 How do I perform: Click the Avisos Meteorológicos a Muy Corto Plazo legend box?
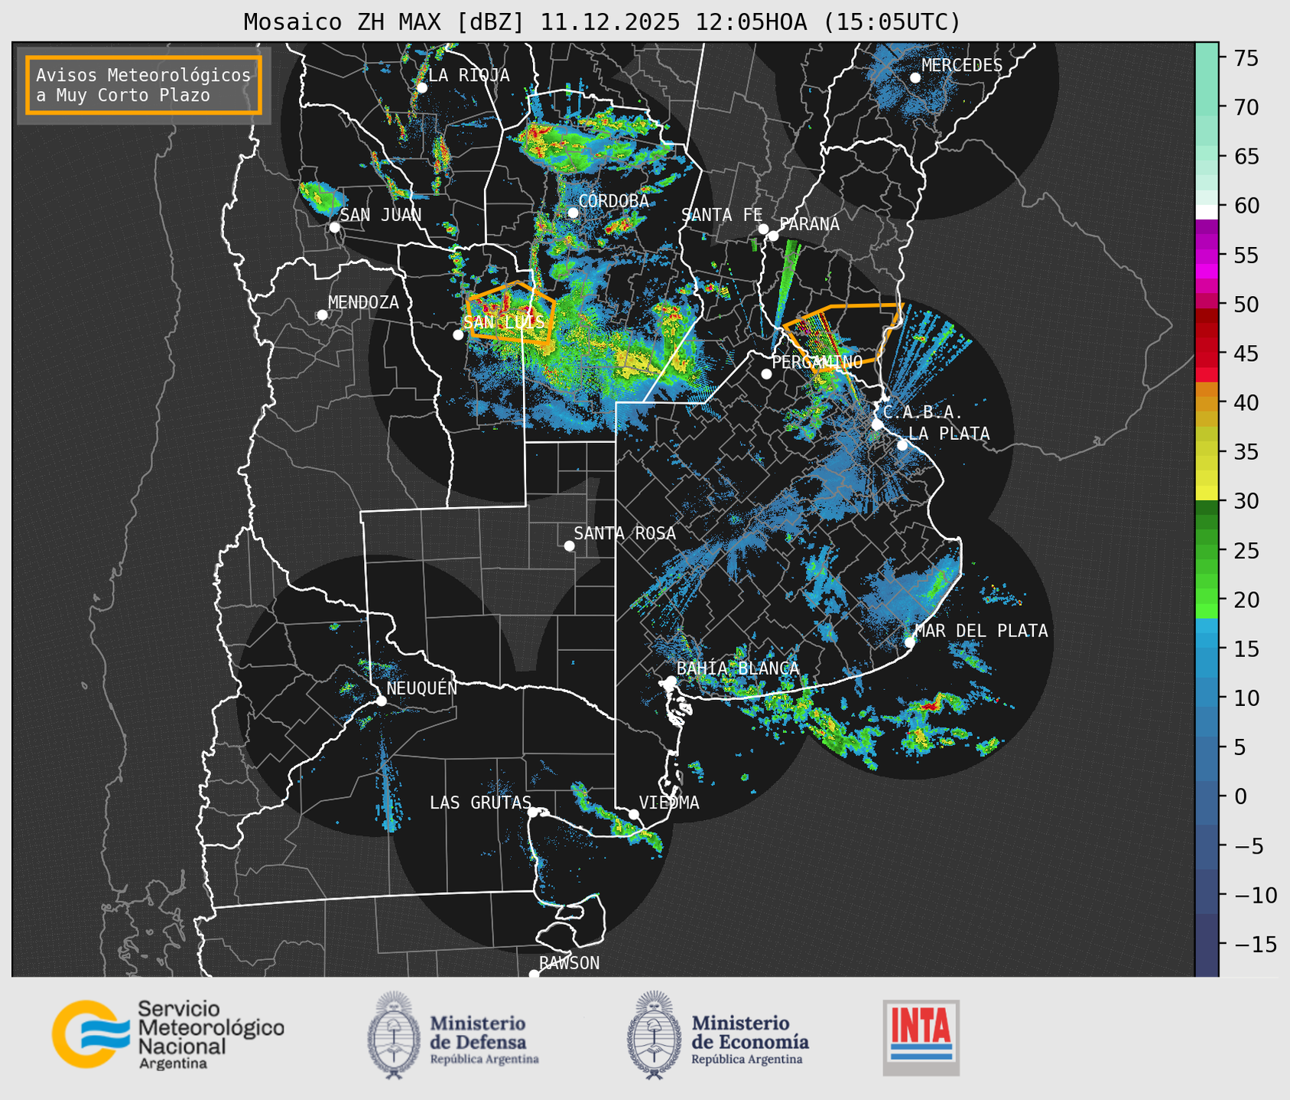point(144,85)
